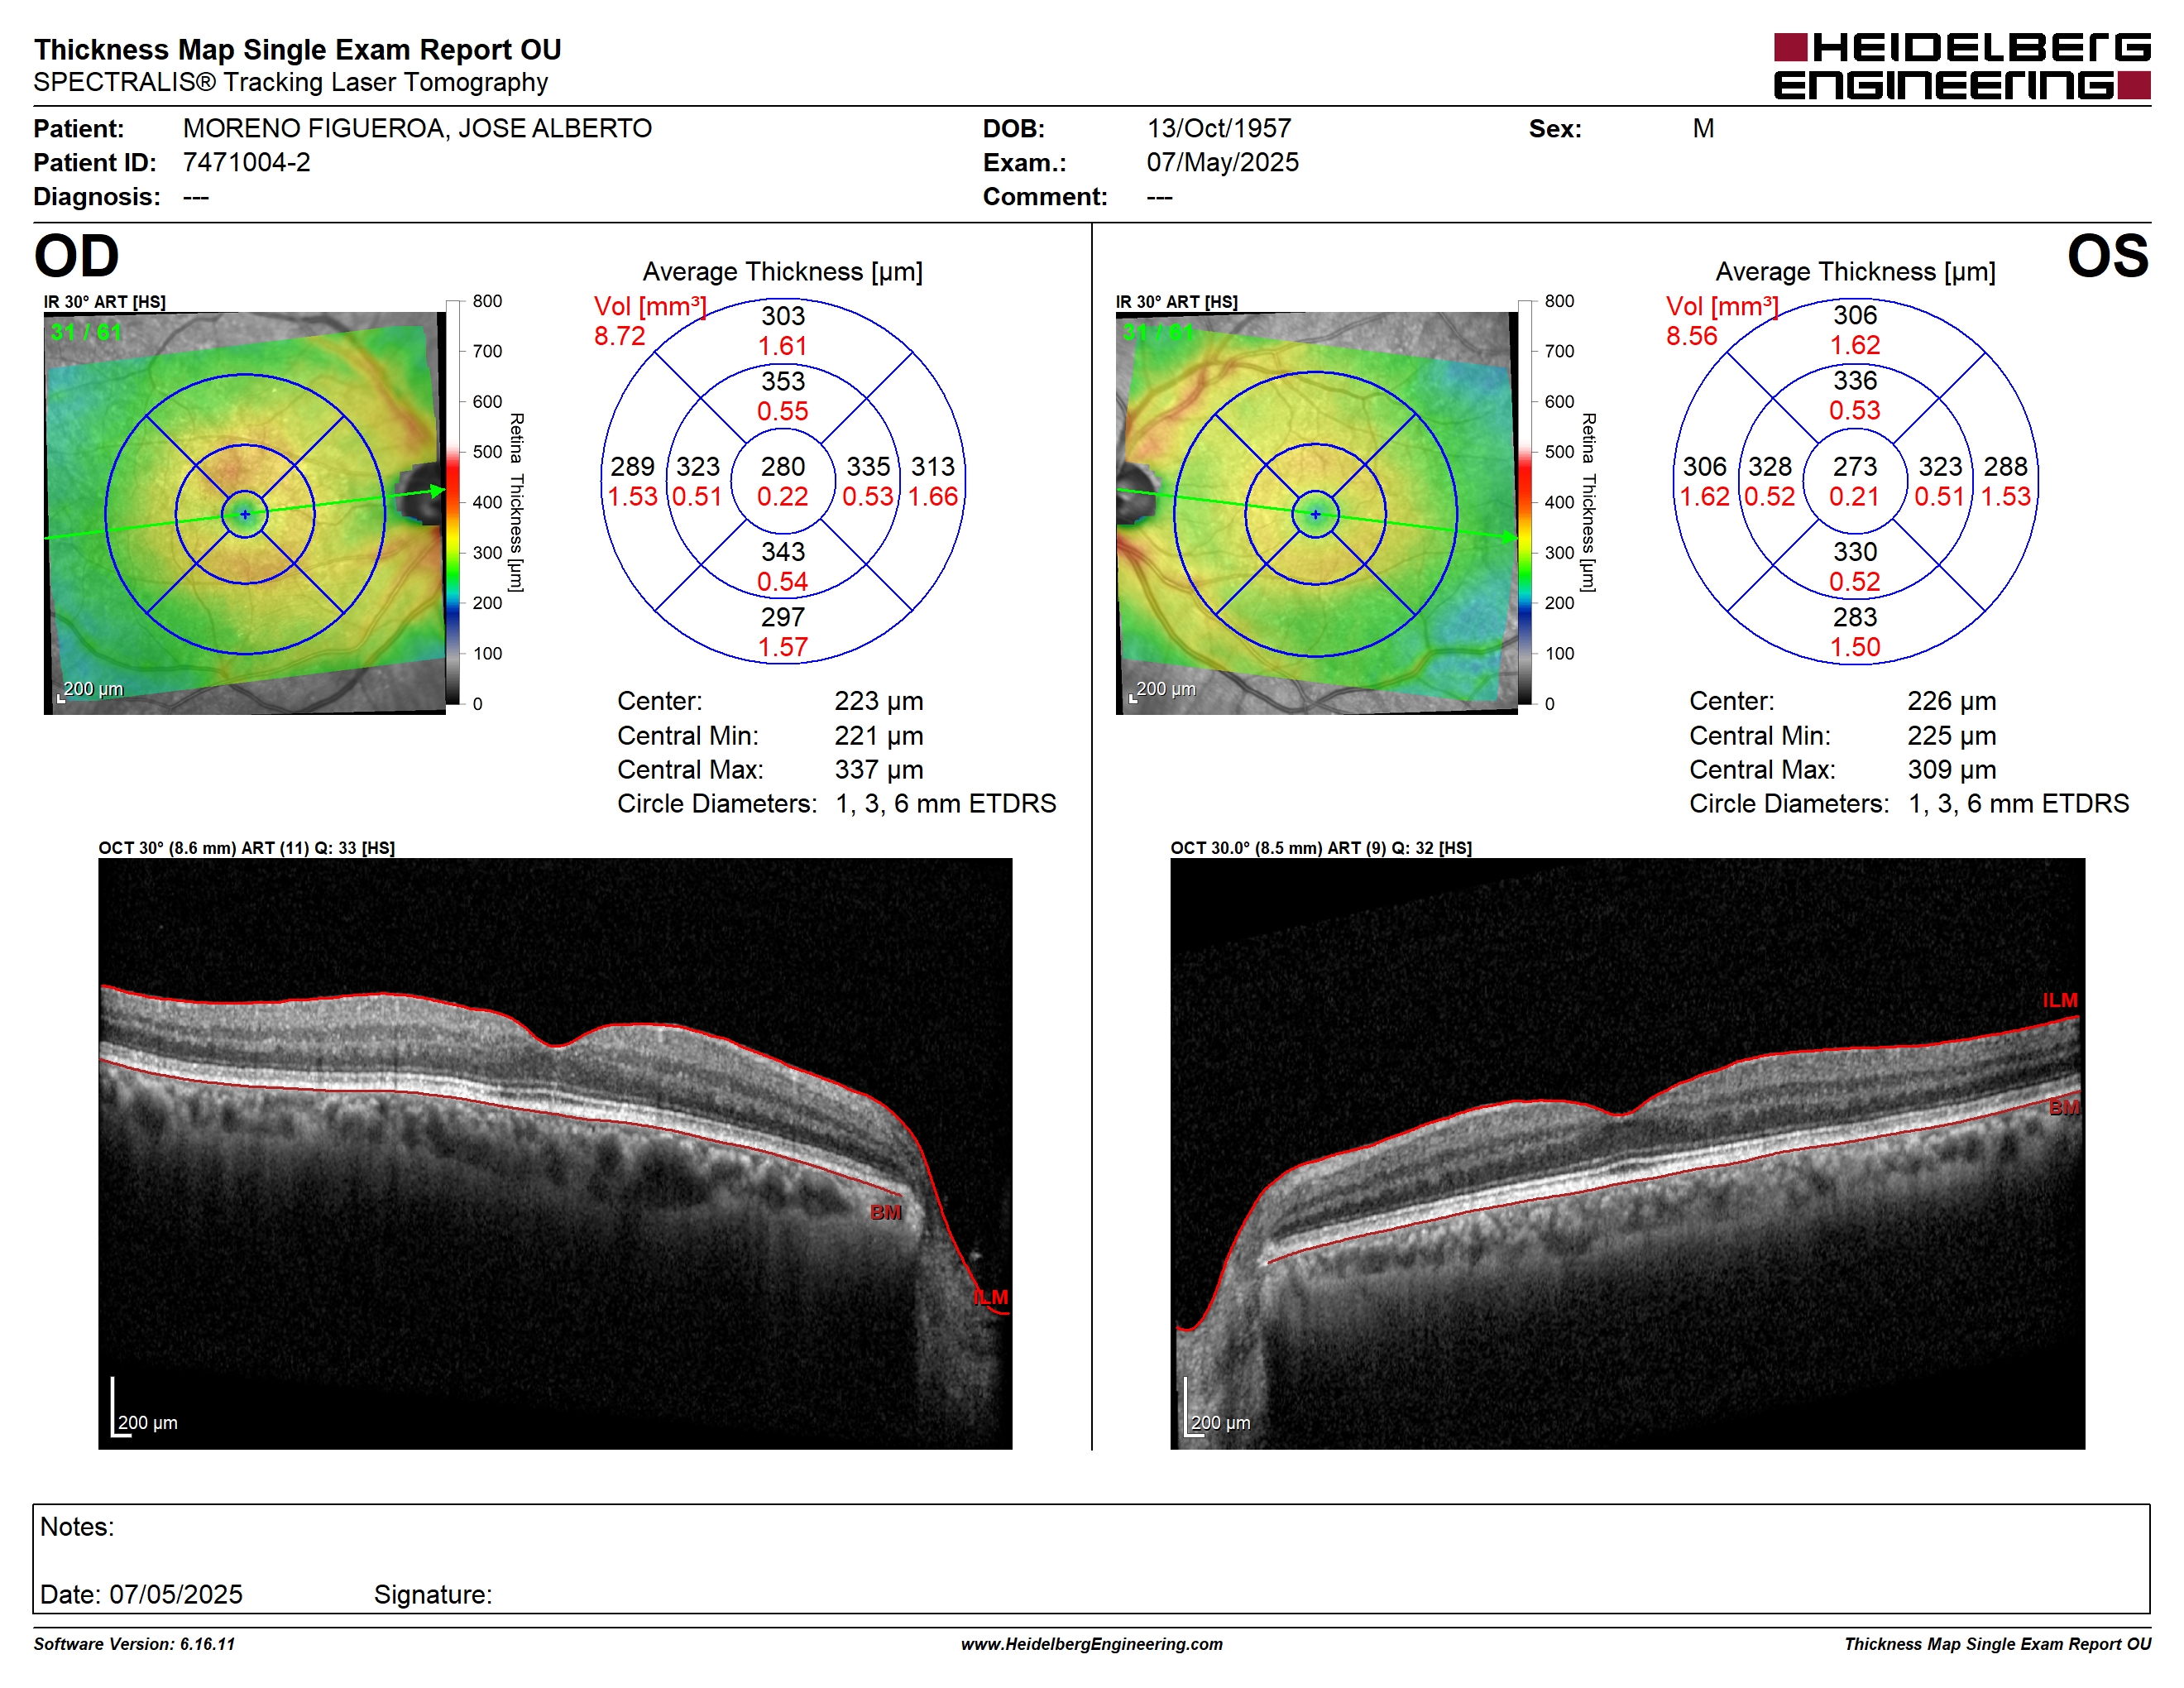This screenshot has width=2184, height=1688.
Task: Click the Heidelberg Engineering logo
Action: [x=1961, y=66]
